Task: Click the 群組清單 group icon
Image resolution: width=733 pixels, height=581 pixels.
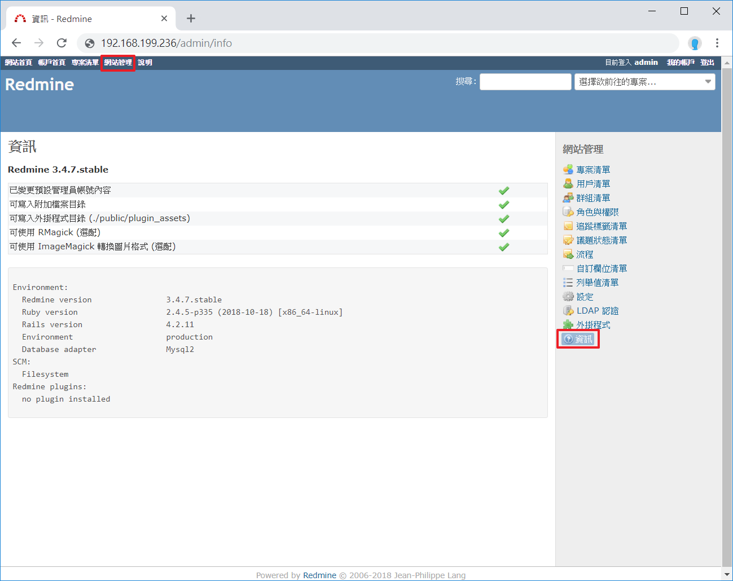Action: [x=568, y=197]
